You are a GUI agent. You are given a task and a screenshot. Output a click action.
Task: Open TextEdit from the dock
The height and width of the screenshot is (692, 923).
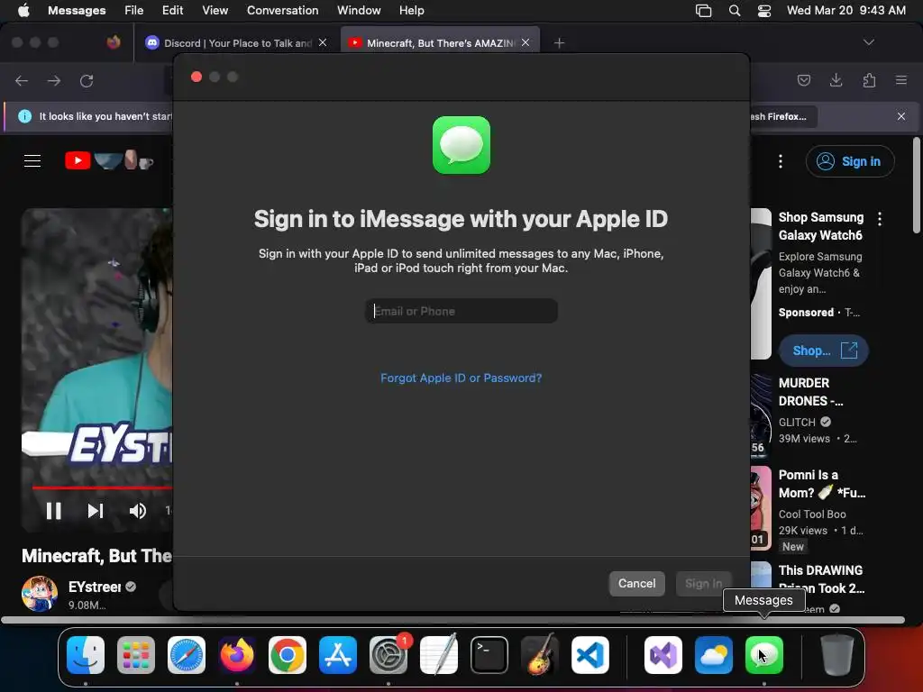tap(439, 655)
